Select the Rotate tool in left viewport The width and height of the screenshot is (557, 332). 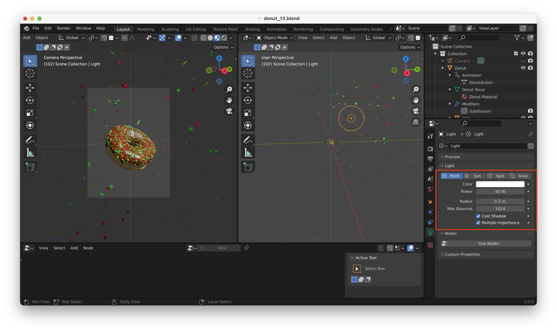(x=30, y=100)
